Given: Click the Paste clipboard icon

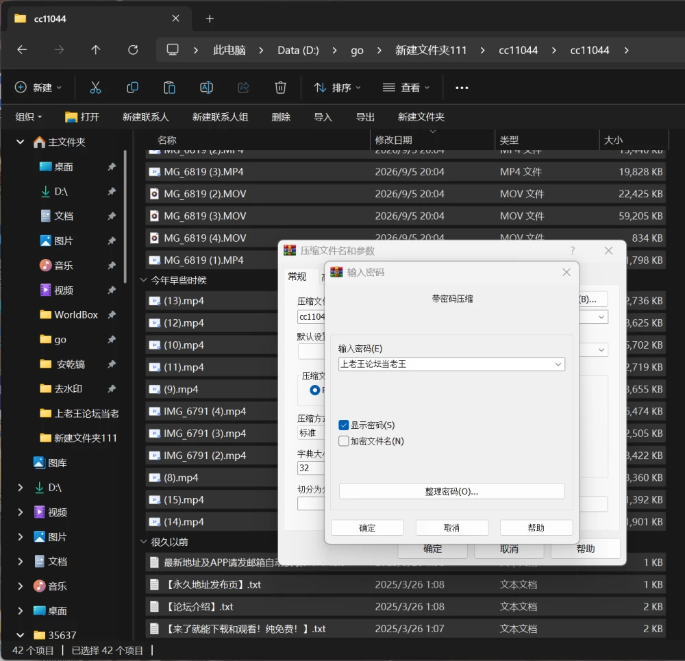Looking at the screenshot, I should [169, 88].
